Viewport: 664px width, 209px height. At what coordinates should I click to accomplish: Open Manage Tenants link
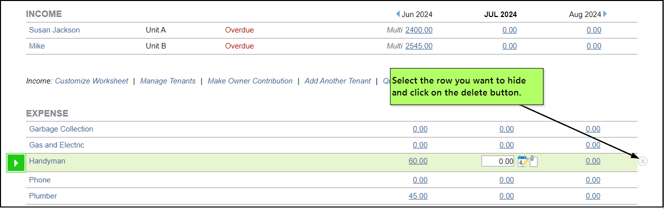(167, 81)
